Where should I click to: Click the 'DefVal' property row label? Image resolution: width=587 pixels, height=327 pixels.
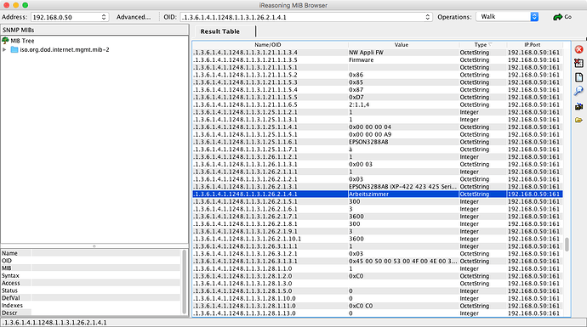coord(10,298)
